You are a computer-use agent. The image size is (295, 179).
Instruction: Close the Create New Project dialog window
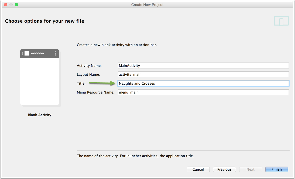[6, 5]
